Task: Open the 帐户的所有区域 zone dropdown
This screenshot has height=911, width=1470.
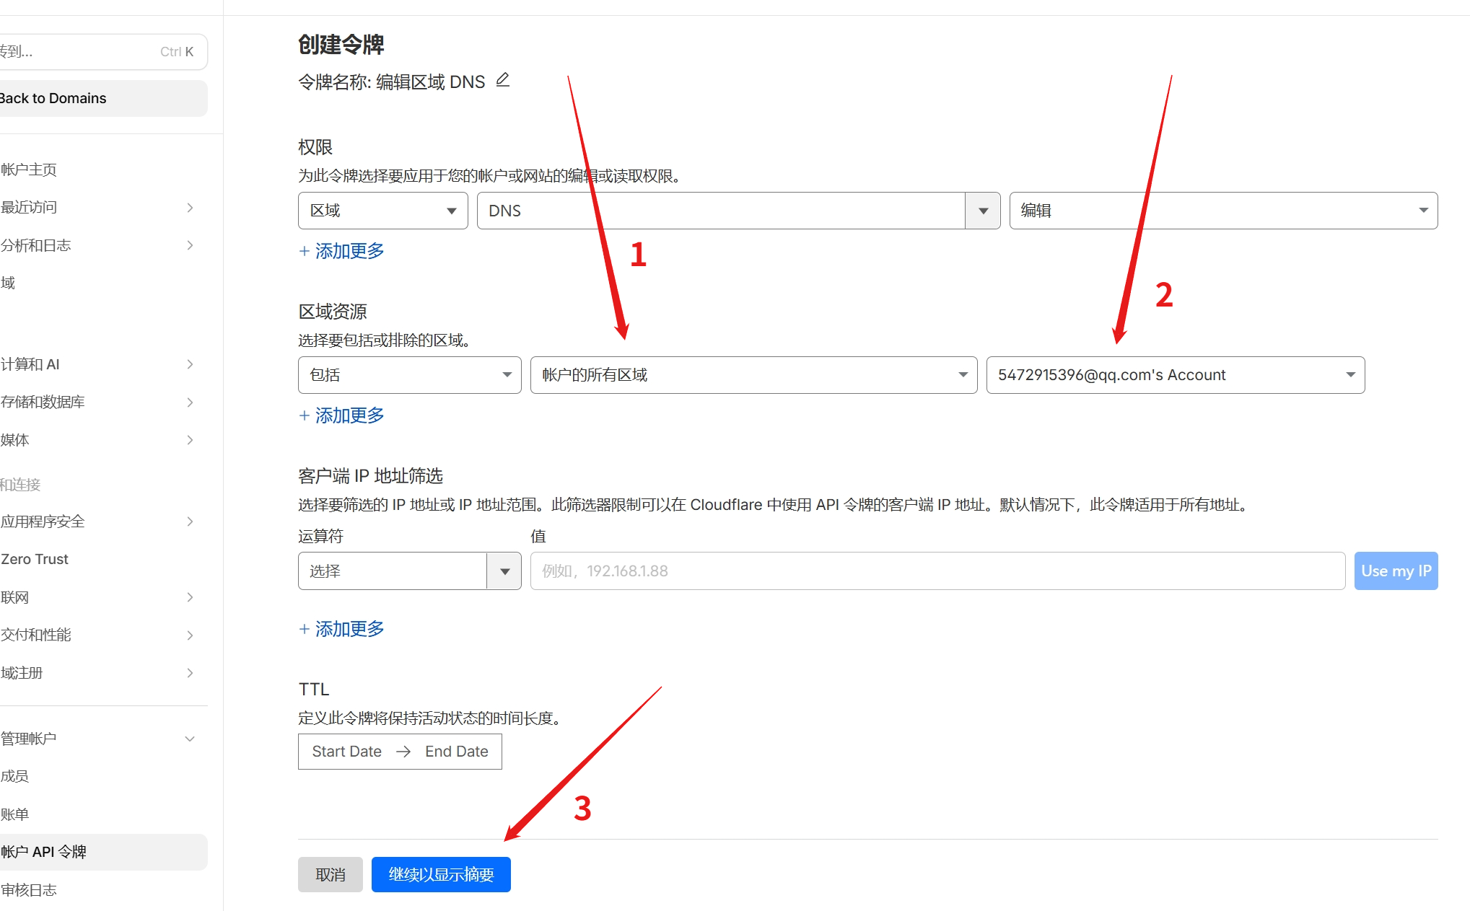Action: click(753, 375)
